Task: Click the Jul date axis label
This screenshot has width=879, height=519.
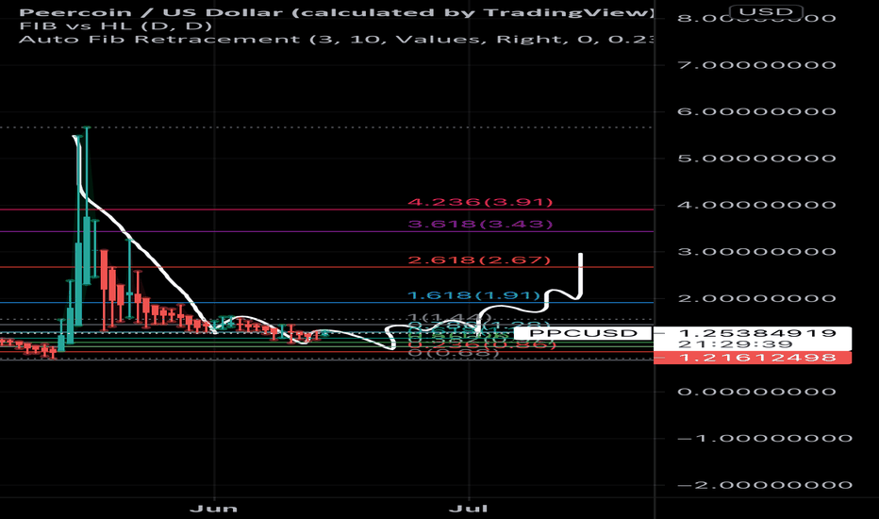Action: 468,509
